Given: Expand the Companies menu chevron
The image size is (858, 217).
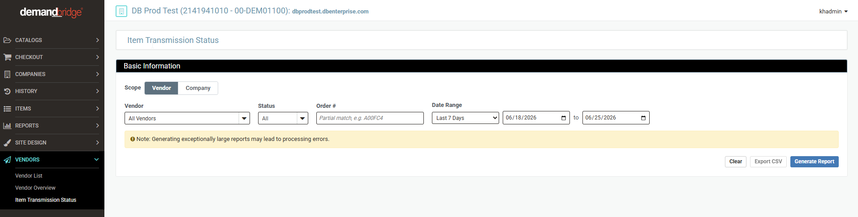Looking at the screenshot, I should tap(97, 74).
